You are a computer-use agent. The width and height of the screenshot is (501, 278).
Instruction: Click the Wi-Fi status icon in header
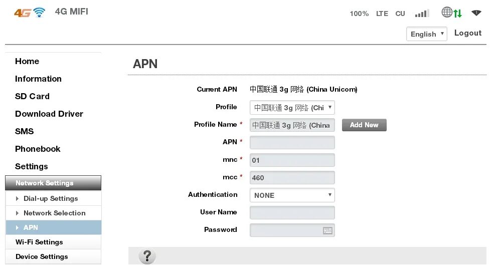[x=476, y=13]
